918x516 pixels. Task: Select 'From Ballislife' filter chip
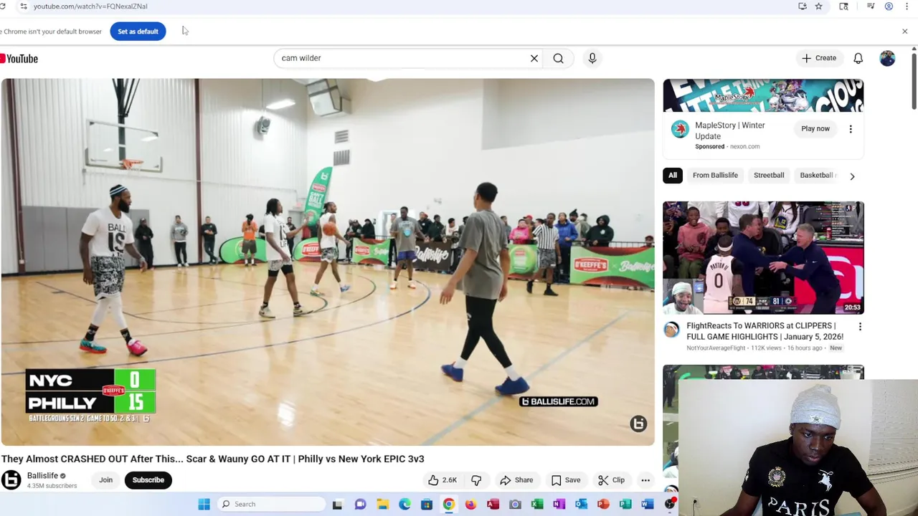pyautogui.click(x=715, y=175)
